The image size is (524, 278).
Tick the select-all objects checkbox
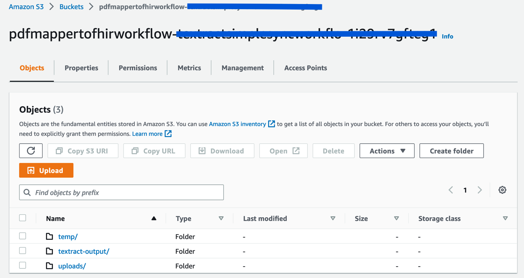[23, 218]
